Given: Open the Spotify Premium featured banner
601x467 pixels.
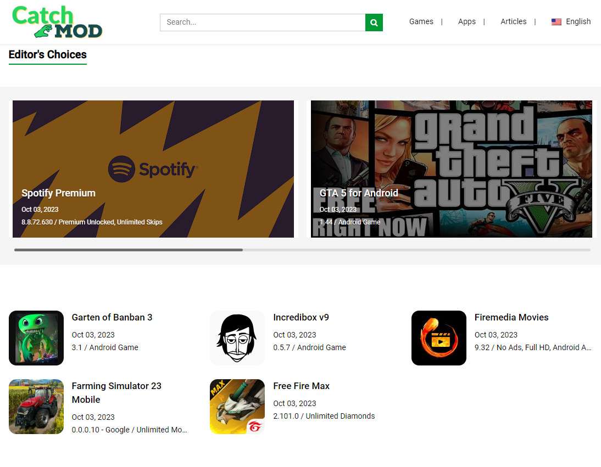Looking at the screenshot, I should click(153, 169).
